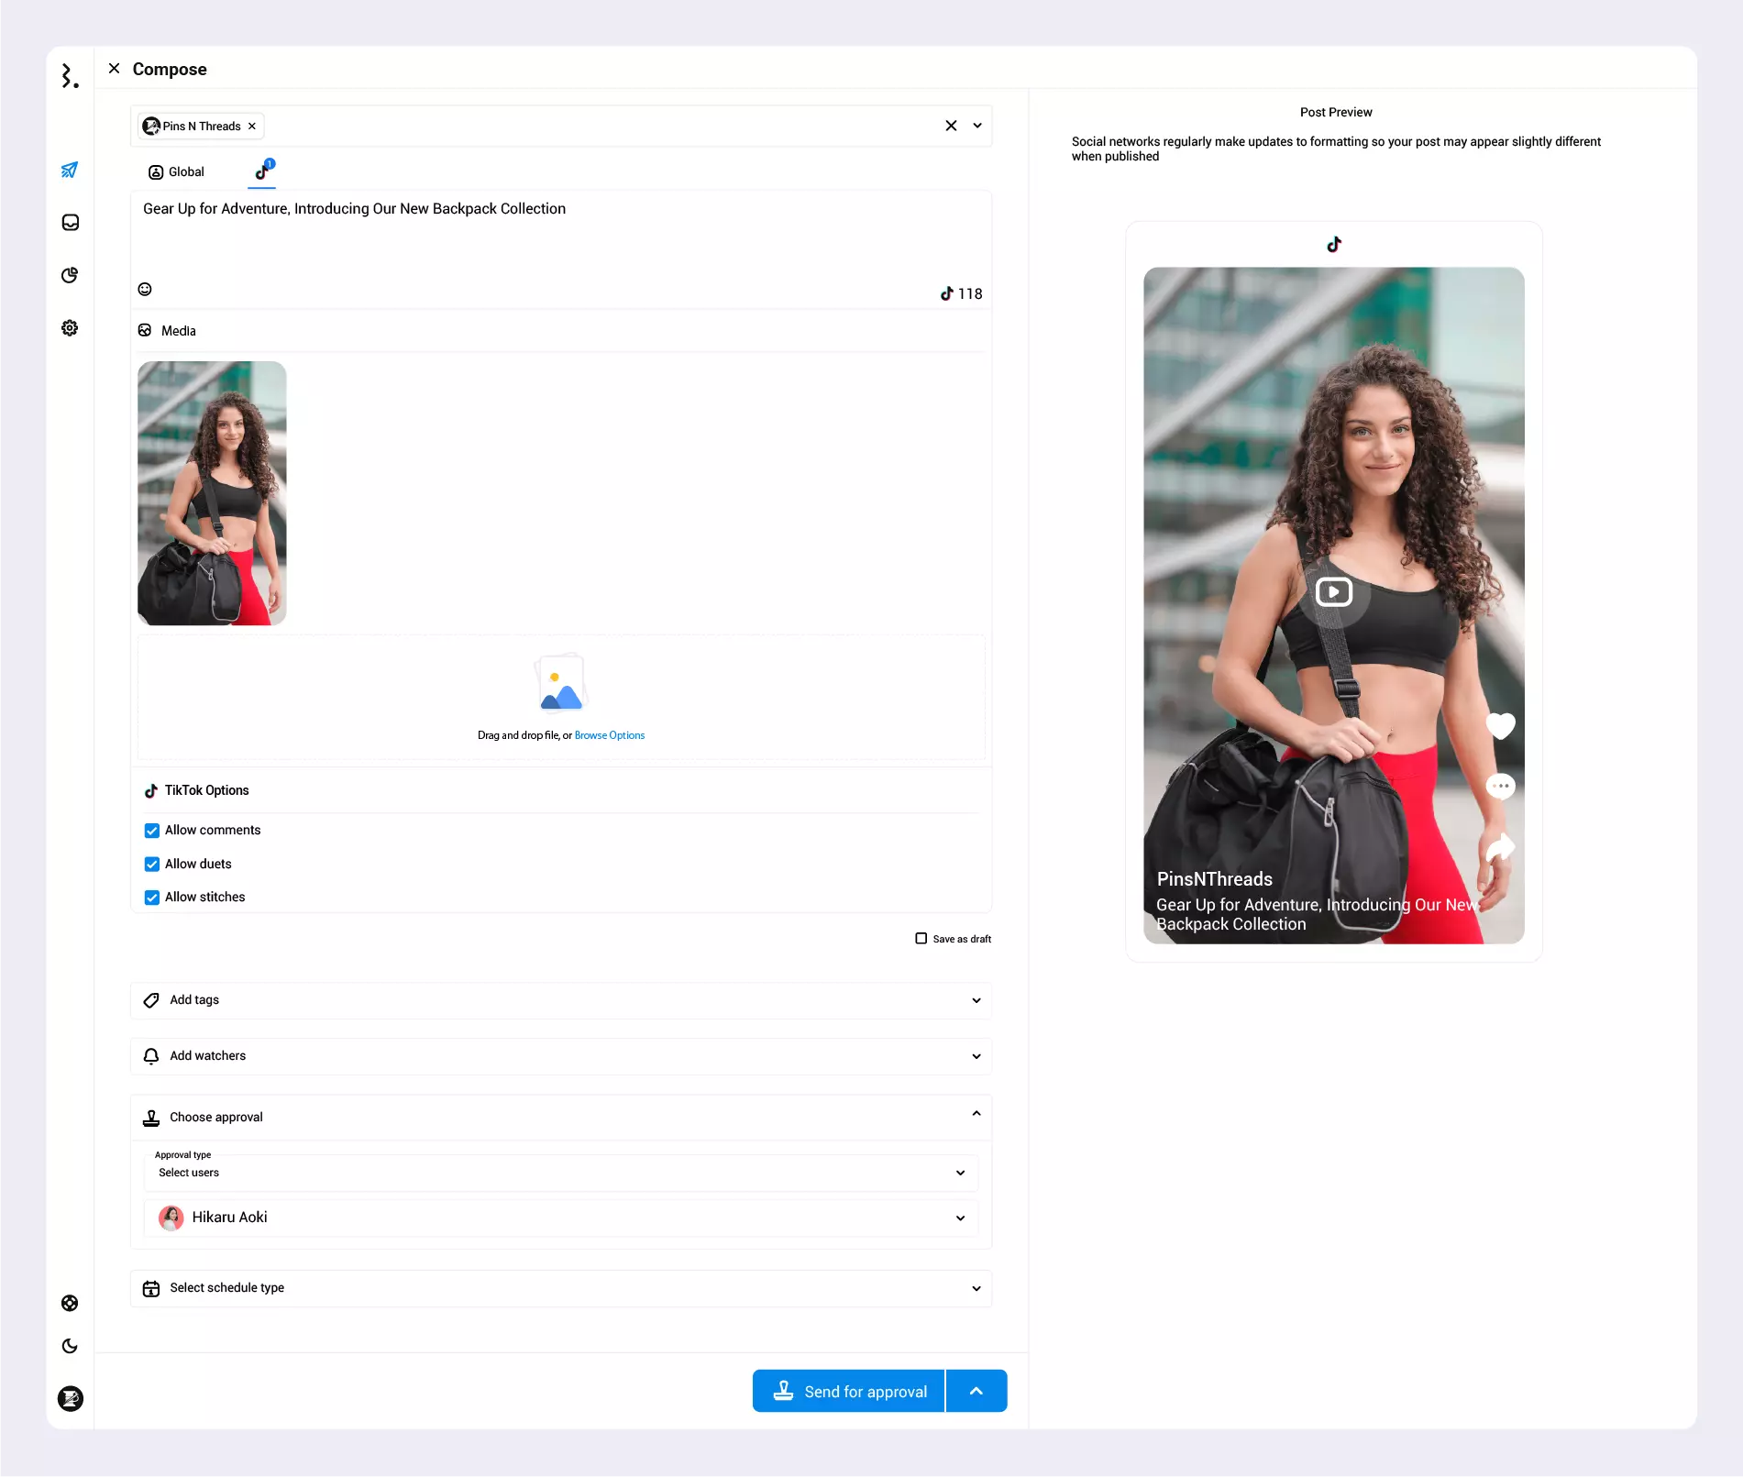Click the Browse Options link
This screenshot has width=1743, height=1477.
[609, 735]
